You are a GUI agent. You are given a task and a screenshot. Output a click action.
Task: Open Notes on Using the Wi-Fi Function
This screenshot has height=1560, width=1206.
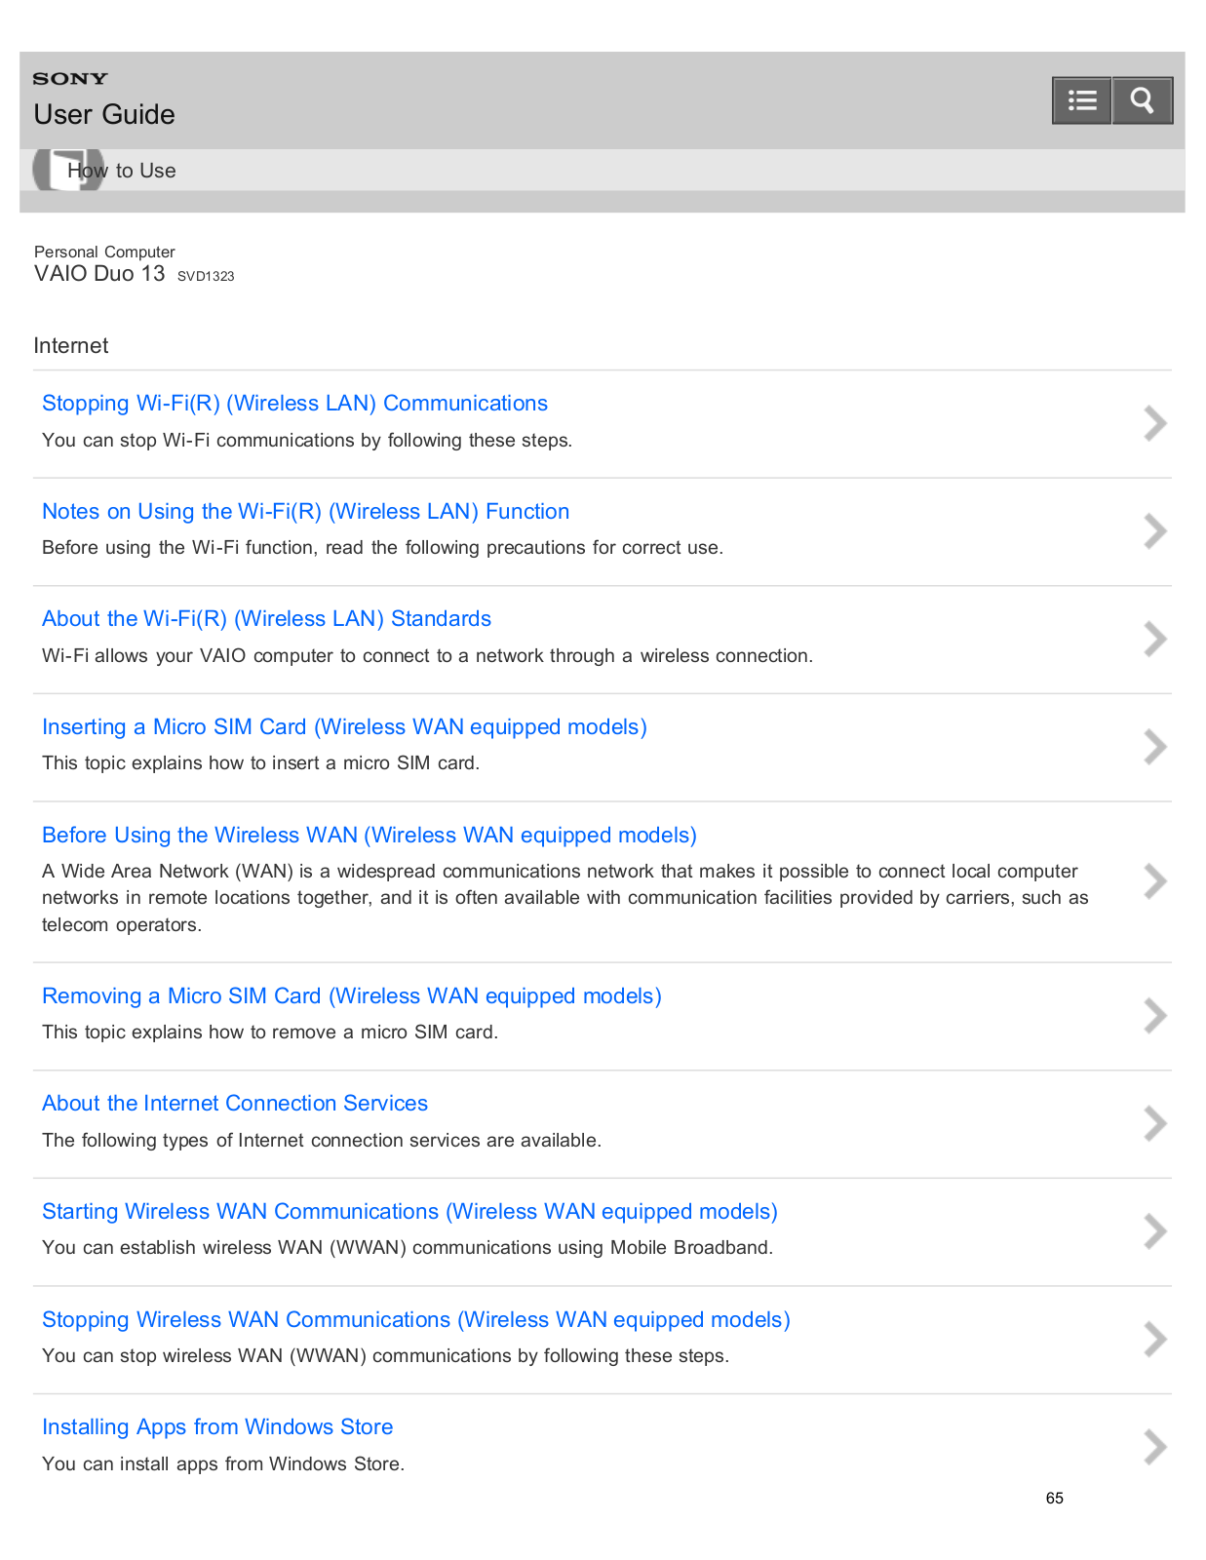pos(305,512)
